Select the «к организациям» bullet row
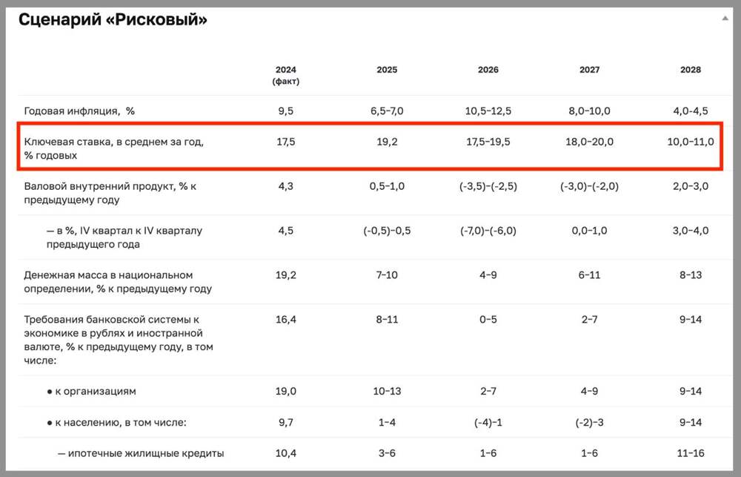741x477 pixels. click(x=91, y=391)
